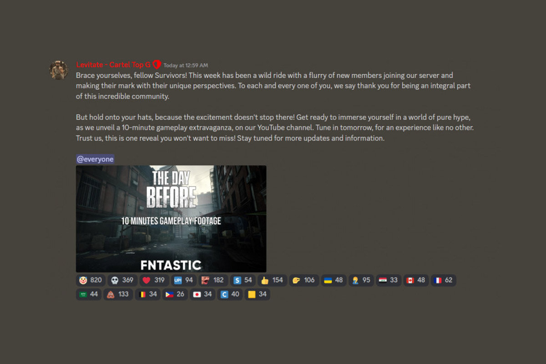Click the red role badge beside the username
Screen dimensions: 546x364
point(157,65)
